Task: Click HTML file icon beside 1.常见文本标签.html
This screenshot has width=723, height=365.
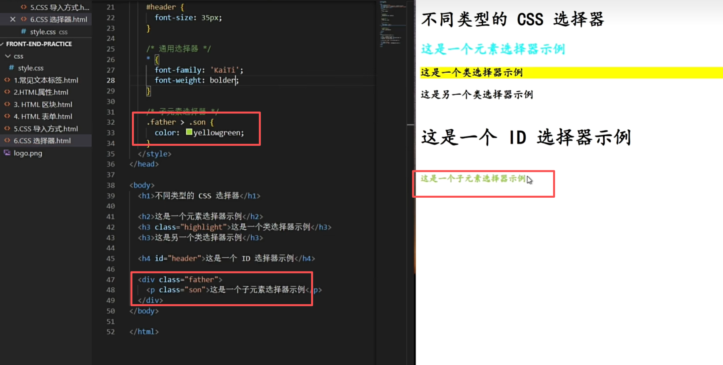Action: (7, 80)
